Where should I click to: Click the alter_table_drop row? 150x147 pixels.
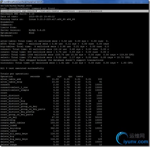point(51,82)
